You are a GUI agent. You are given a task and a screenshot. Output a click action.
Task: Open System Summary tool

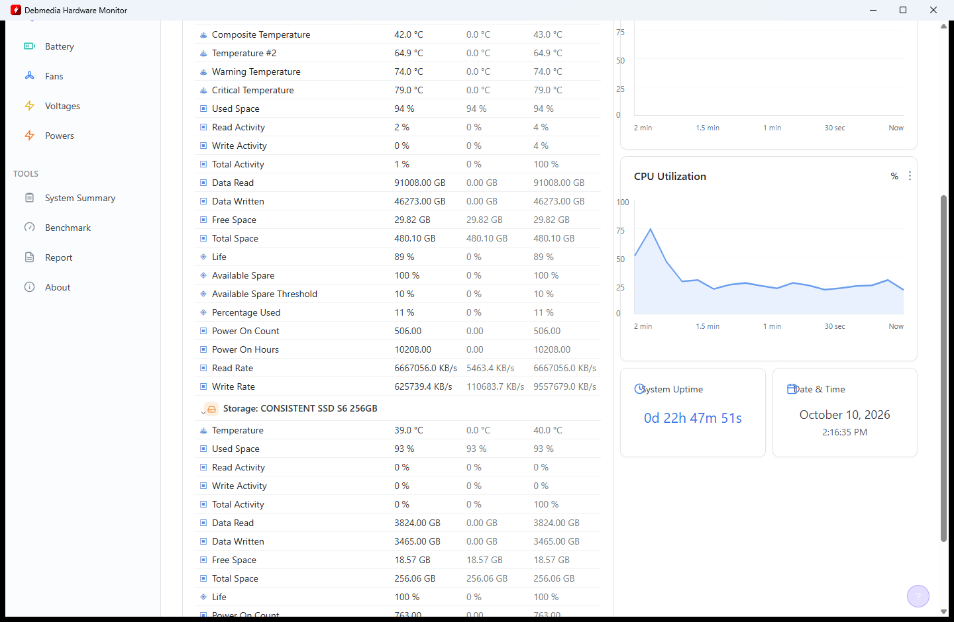tap(80, 198)
